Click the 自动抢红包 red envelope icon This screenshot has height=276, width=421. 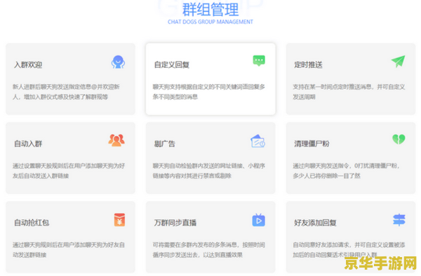click(x=119, y=220)
